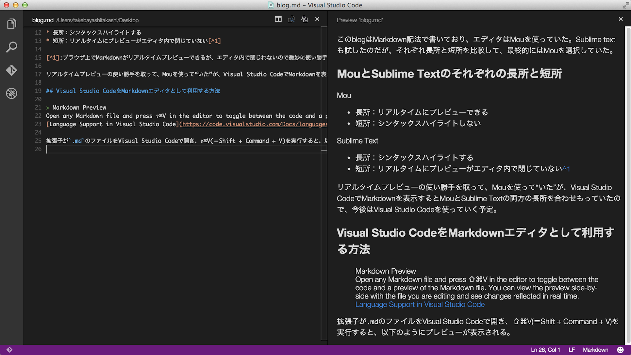Open the Search view in sidebar

click(x=12, y=47)
